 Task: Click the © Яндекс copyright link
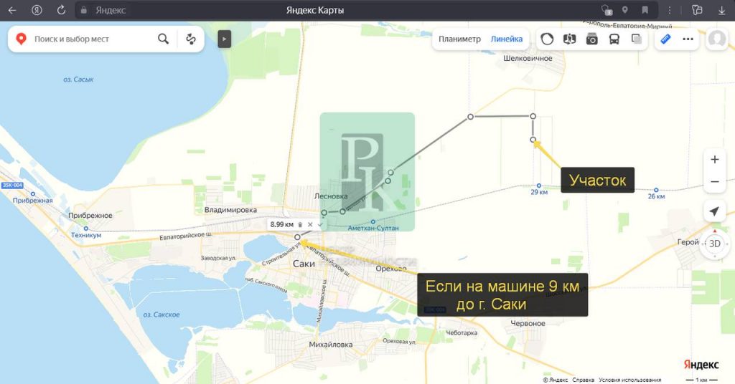click(x=556, y=380)
